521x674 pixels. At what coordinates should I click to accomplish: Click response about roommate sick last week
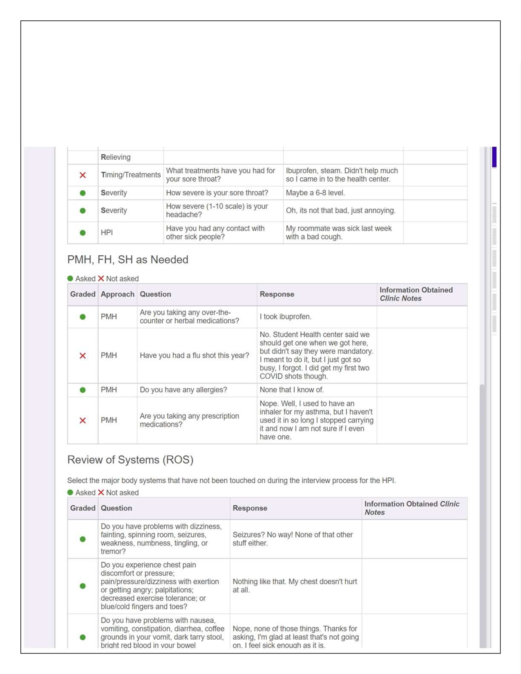[339, 232]
